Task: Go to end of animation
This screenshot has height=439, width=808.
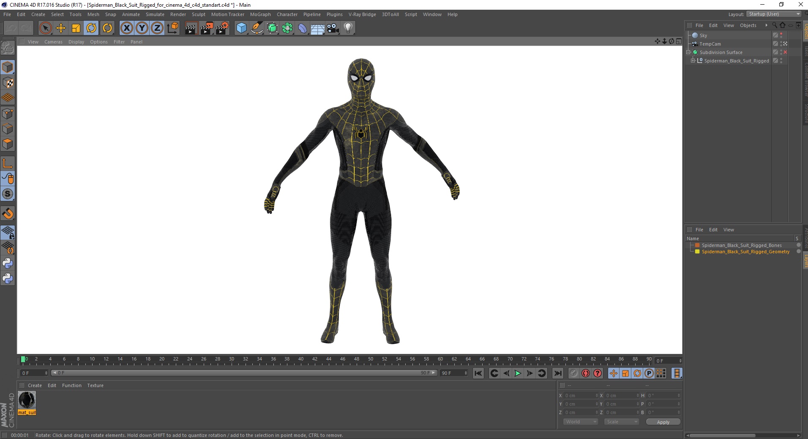Action: coord(558,373)
